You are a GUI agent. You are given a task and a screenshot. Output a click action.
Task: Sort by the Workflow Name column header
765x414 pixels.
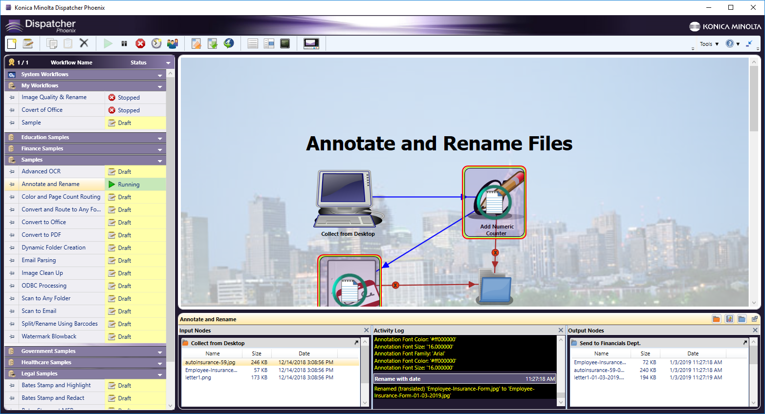click(x=71, y=62)
